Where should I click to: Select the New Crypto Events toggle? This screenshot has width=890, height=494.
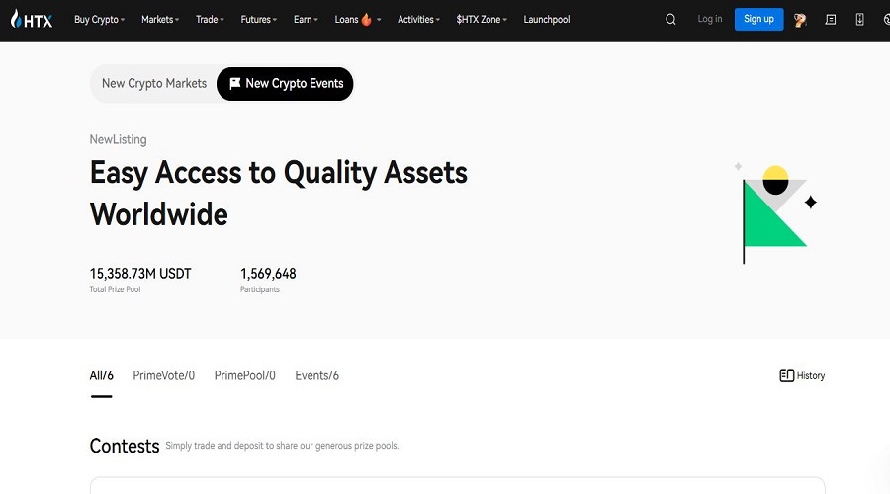point(286,84)
